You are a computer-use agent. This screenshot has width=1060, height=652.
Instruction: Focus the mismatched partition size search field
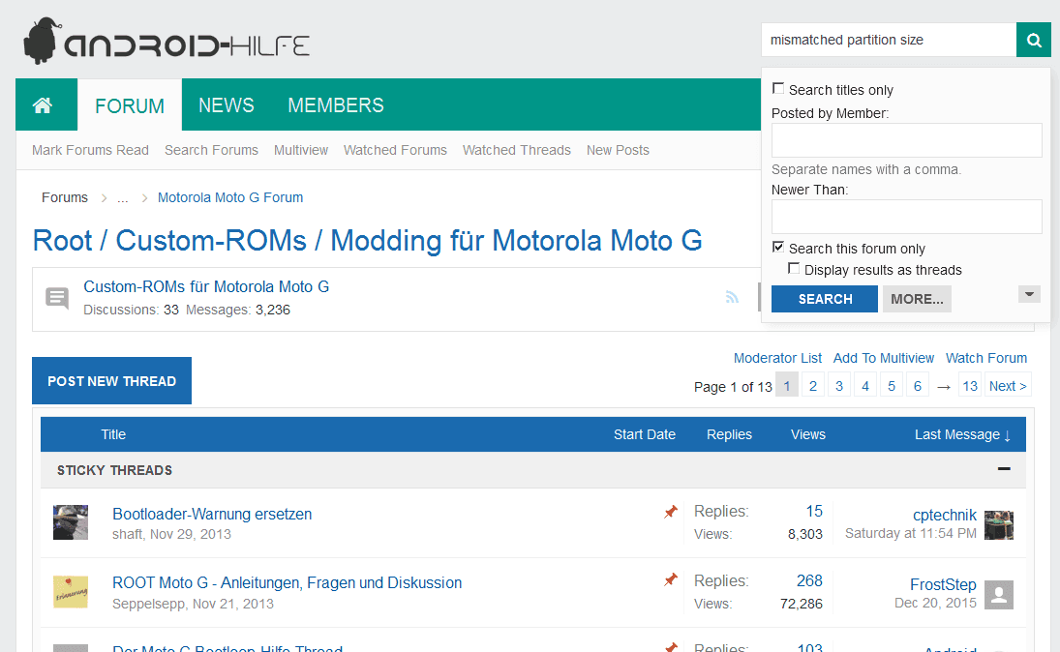[x=889, y=40]
